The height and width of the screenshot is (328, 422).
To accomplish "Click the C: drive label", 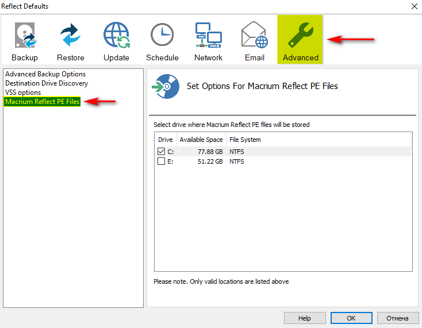I will [170, 152].
